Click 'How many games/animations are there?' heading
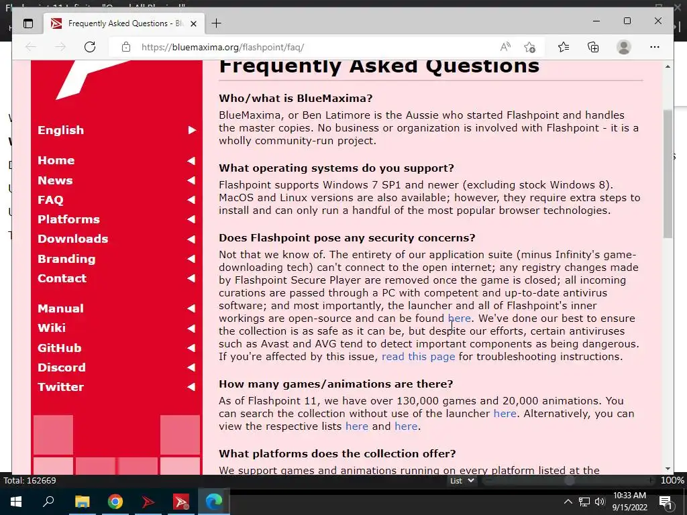687x515 pixels. coord(336,384)
